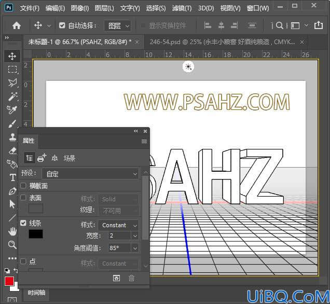Open the 宽度 value dropdown arrow
This screenshot has width=330, height=304.
135,236
